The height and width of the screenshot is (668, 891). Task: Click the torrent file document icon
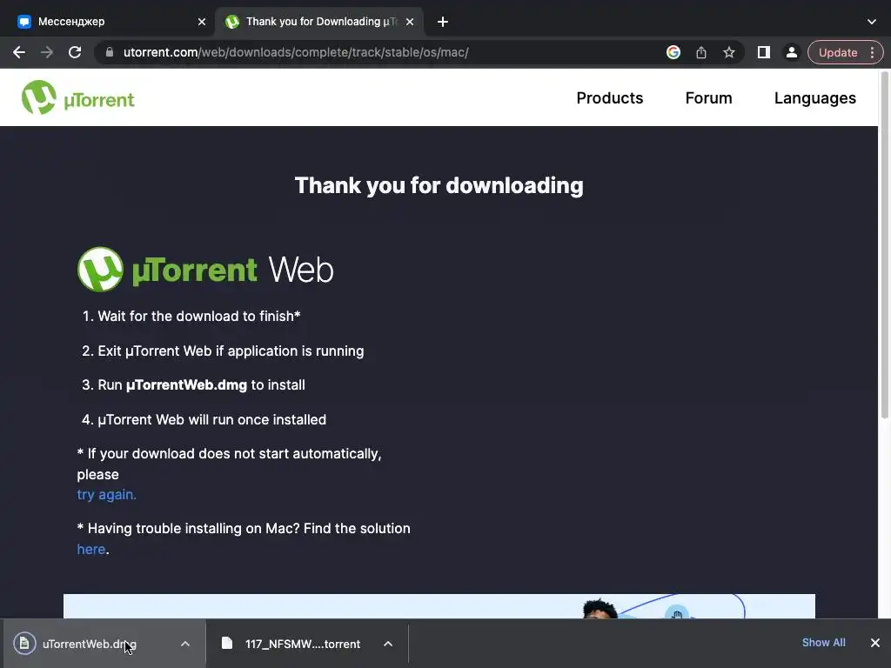pos(227,643)
